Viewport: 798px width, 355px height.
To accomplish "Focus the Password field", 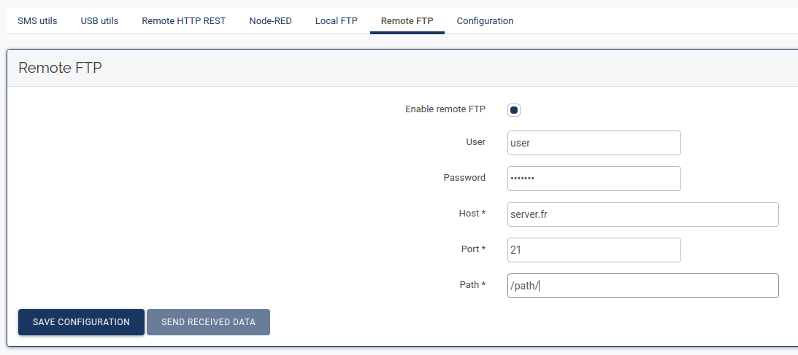I will [x=594, y=179].
